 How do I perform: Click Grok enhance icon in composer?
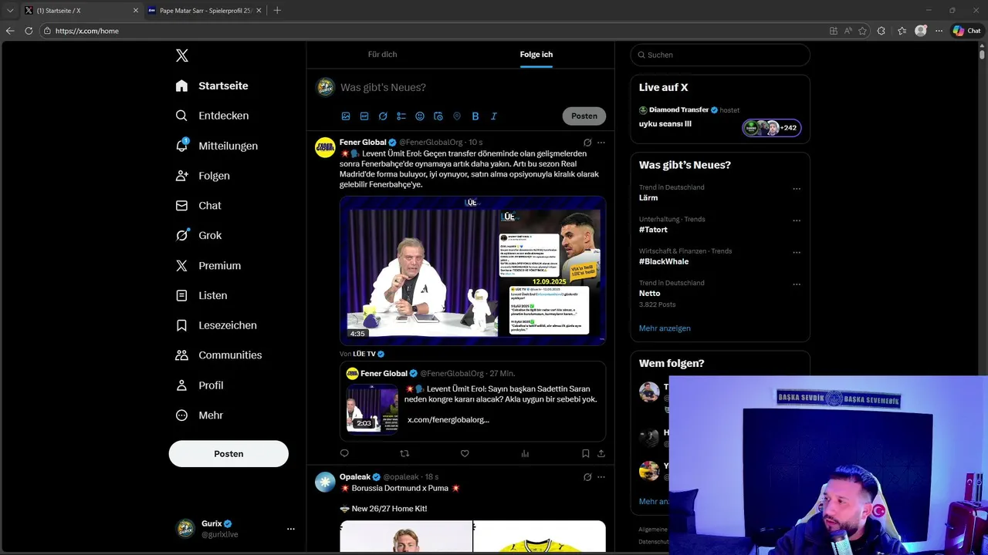click(x=383, y=116)
